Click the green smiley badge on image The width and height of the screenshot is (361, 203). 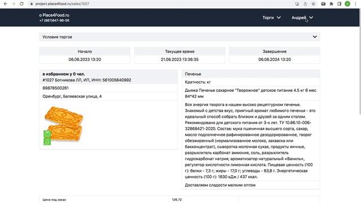(47, 134)
